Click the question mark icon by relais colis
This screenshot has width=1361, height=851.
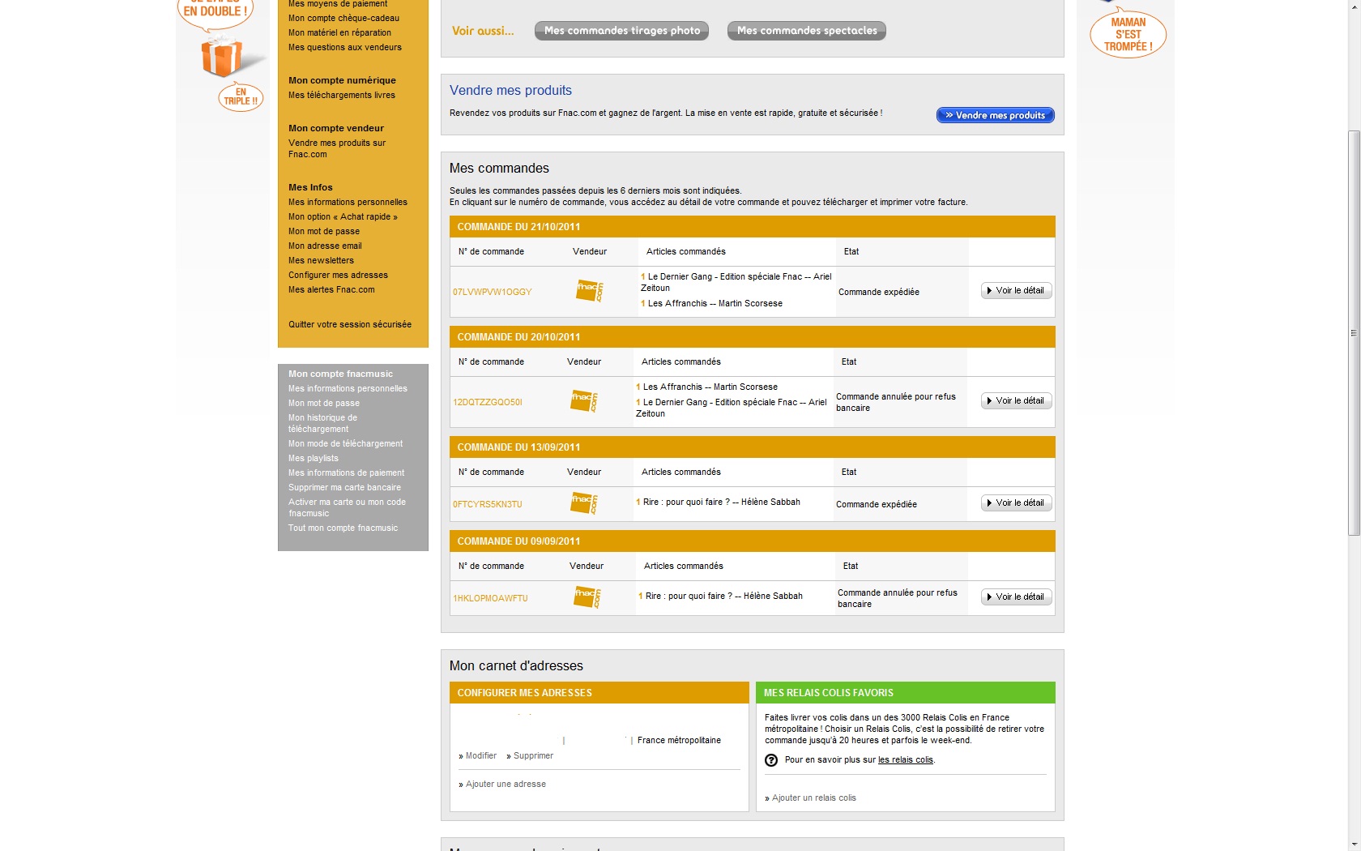point(771,760)
